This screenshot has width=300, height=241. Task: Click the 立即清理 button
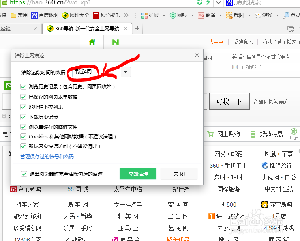click(x=138, y=174)
